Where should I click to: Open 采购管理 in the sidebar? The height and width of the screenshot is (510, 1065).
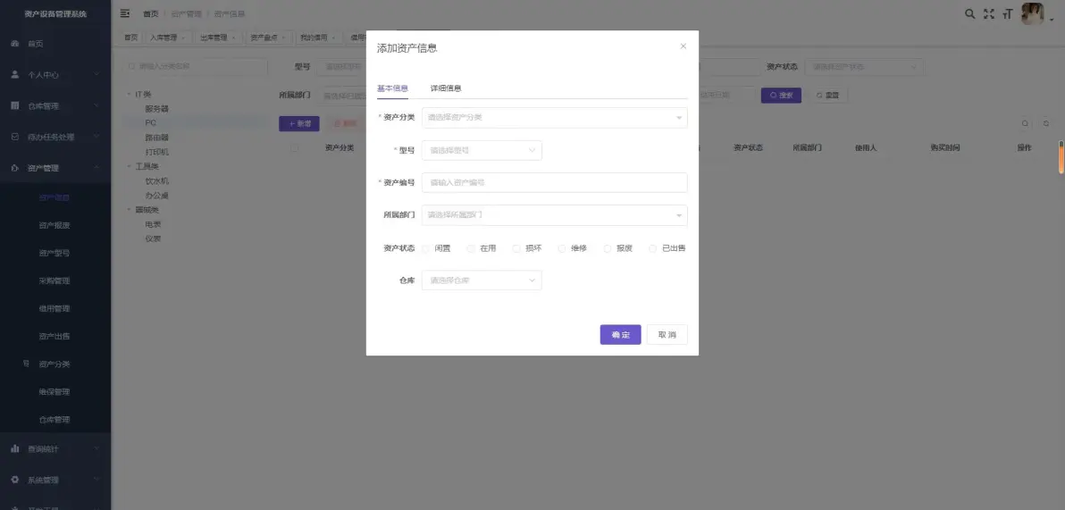point(55,281)
